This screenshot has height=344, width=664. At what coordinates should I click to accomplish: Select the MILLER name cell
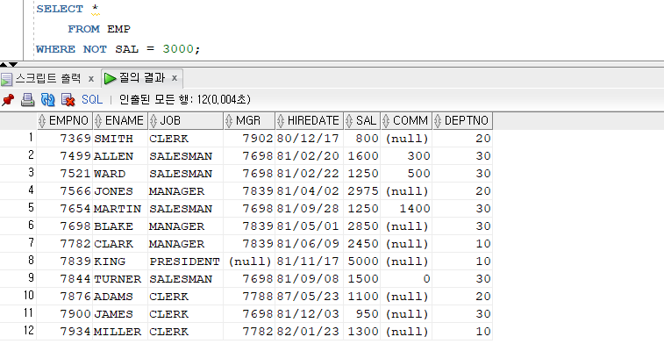(x=120, y=332)
